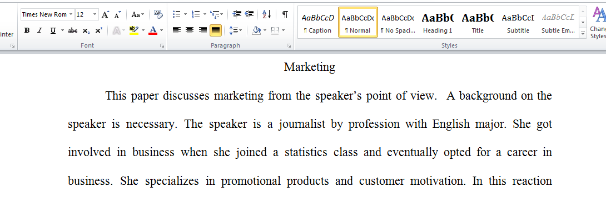Apply No Spacing style
This screenshot has height=202, width=606.
coord(398,22)
